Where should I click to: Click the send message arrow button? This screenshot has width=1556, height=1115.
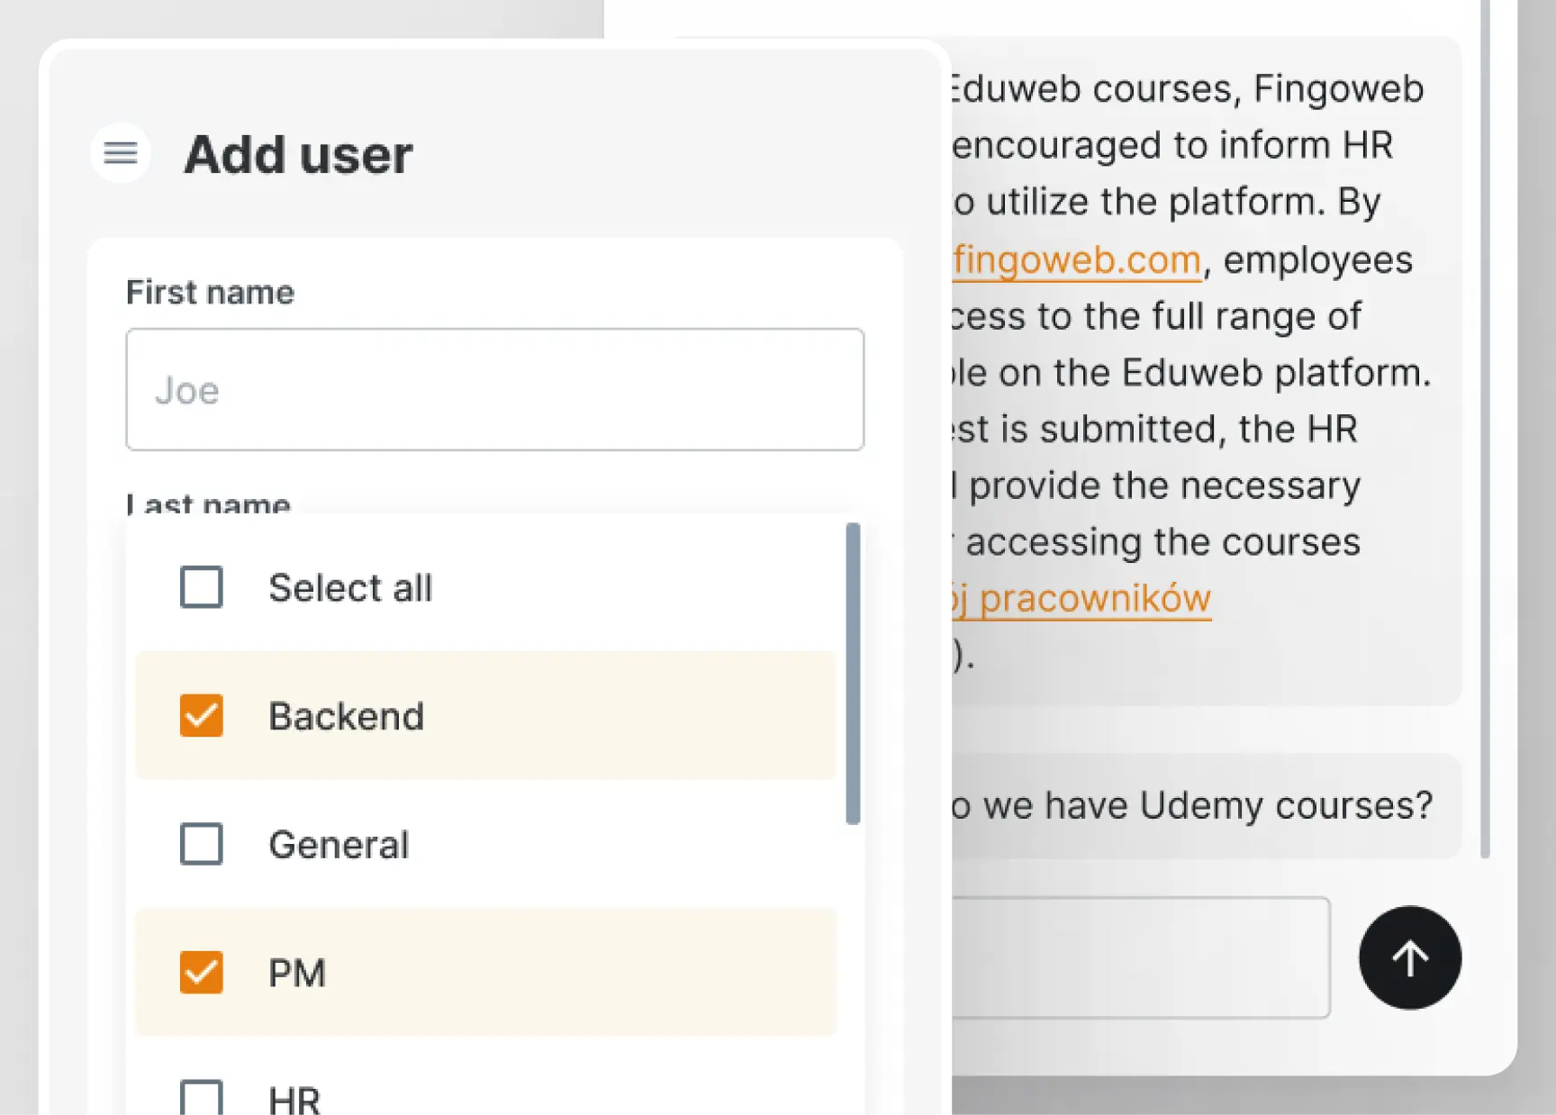pyautogui.click(x=1409, y=958)
